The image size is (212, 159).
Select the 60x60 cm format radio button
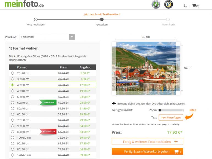[12, 114]
